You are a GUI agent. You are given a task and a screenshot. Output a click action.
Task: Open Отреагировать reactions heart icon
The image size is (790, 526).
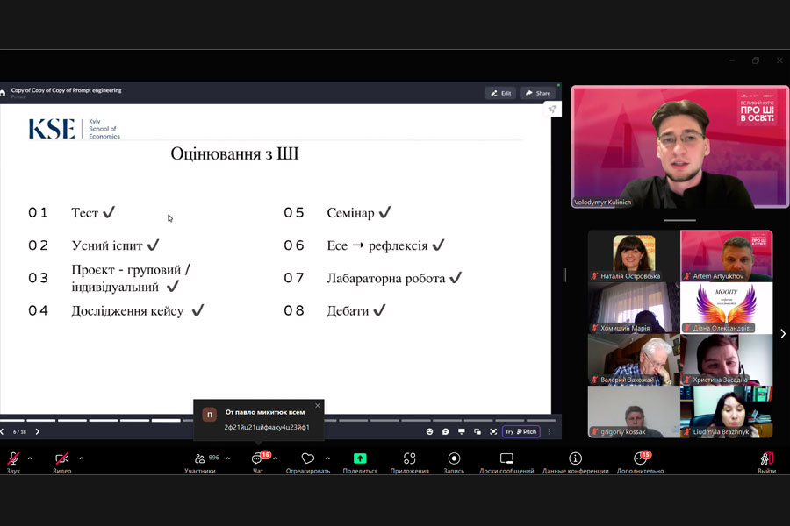coord(308,458)
